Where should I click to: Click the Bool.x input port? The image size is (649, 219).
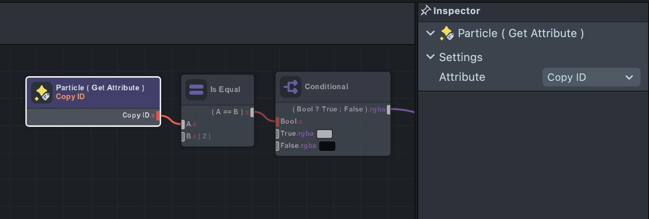point(277,122)
